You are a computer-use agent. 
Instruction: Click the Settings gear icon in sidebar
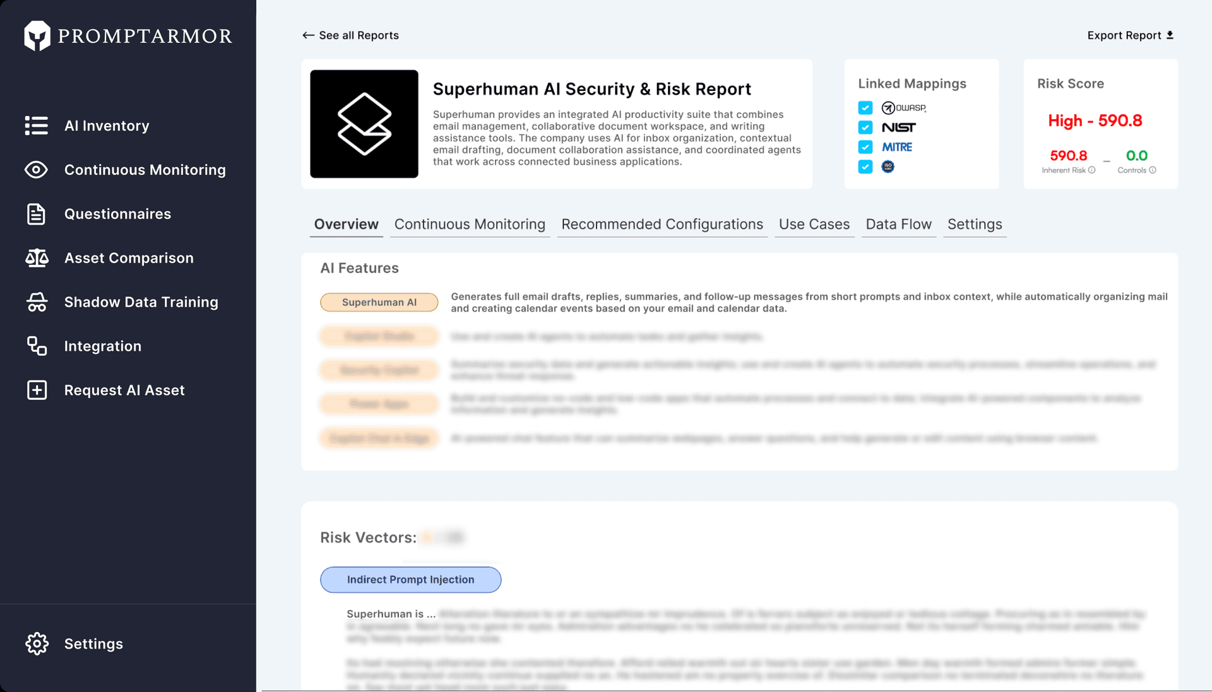coord(37,643)
